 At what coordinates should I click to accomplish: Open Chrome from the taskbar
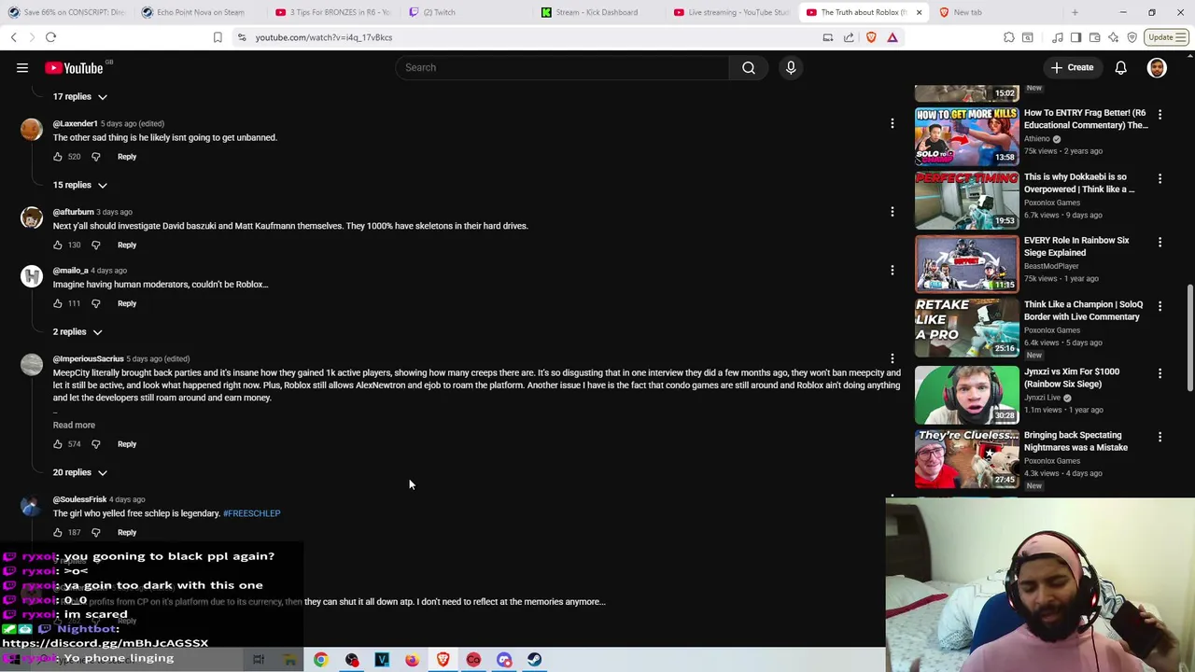tap(320, 660)
